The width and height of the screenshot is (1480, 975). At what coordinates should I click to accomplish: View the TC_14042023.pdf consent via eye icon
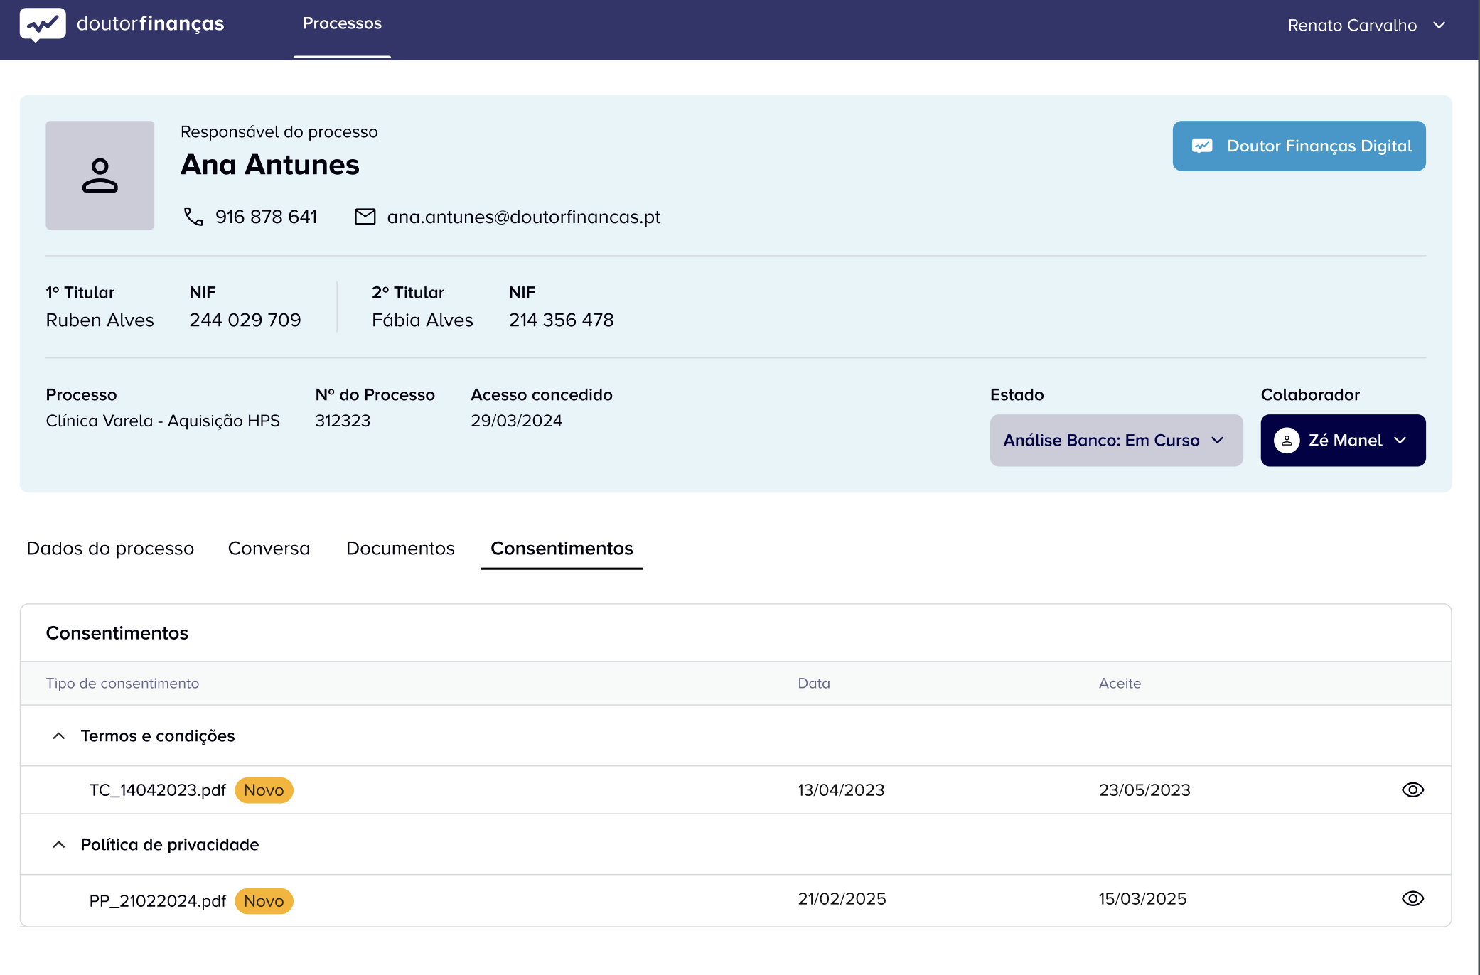(x=1412, y=790)
